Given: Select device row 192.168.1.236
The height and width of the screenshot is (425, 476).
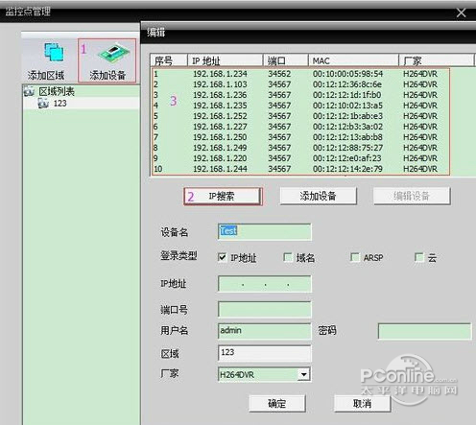Looking at the screenshot, I should pyautogui.click(x=300, y=95).
